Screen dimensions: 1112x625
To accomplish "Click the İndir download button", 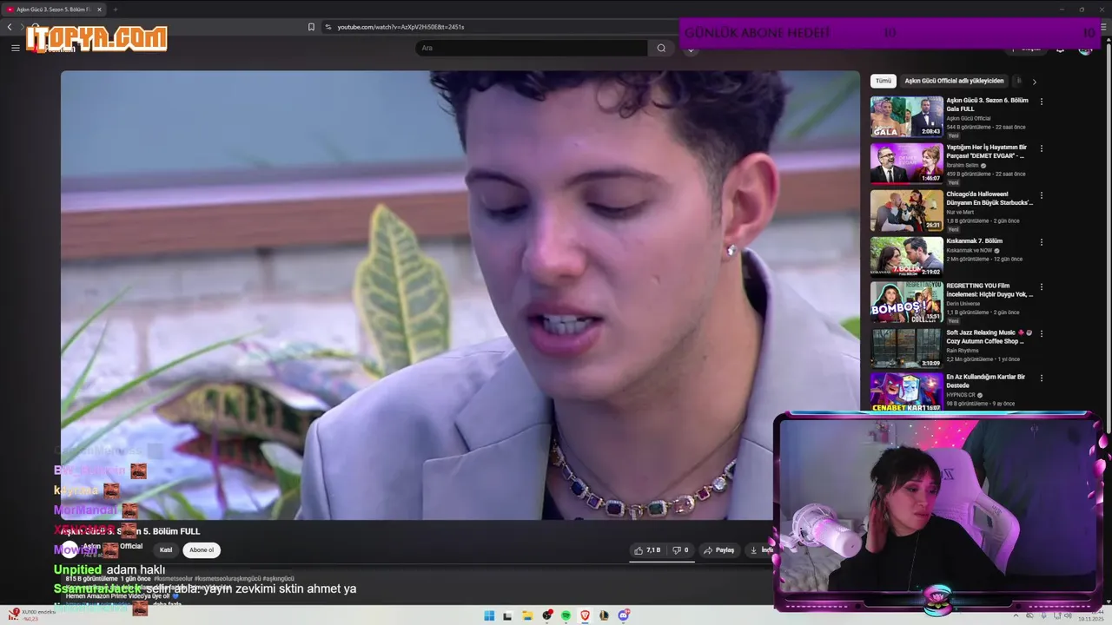I will tap(760, 549).
